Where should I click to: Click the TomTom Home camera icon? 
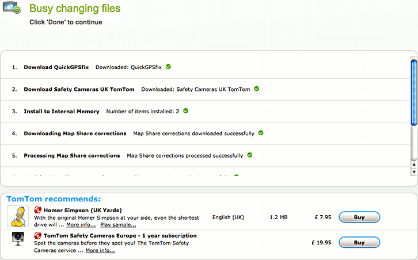(12, 8)
